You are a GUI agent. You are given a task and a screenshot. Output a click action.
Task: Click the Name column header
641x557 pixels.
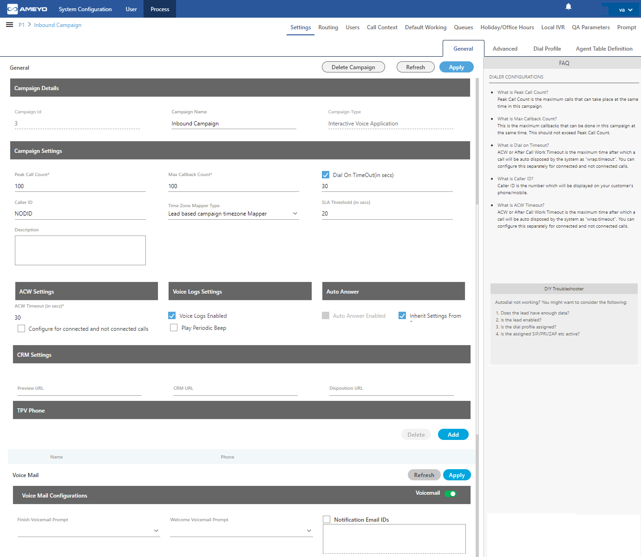point(56,457)
